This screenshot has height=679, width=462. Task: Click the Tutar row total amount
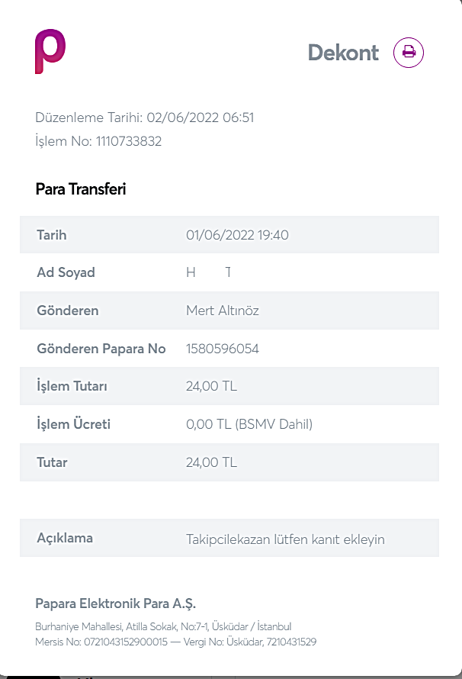(x=211, y=462)
